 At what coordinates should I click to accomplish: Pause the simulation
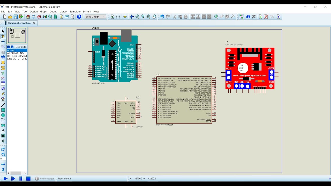coord(21,179)
